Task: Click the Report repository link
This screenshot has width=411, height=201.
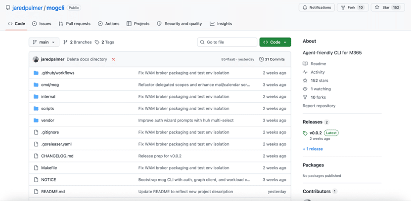Action: point(319,106)
